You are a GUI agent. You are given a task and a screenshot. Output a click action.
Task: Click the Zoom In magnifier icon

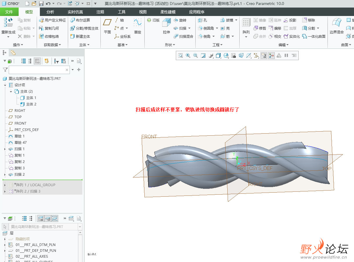tap(188, 55)
